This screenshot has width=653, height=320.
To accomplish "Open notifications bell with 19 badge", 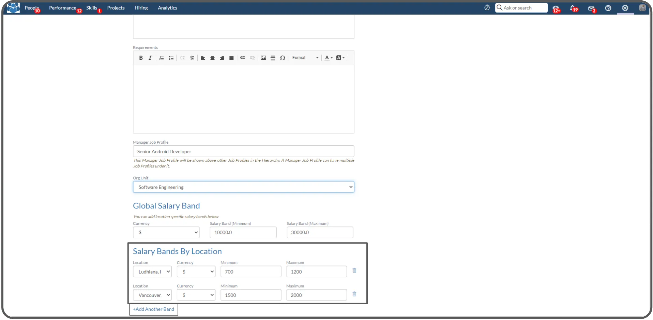I will 574,9.
